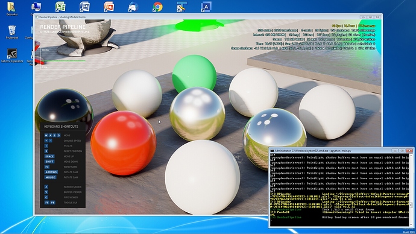Click the KEYBOARD SHORTCUTS panel heading
Screen dimensions: 416x234
coord(61,127)
